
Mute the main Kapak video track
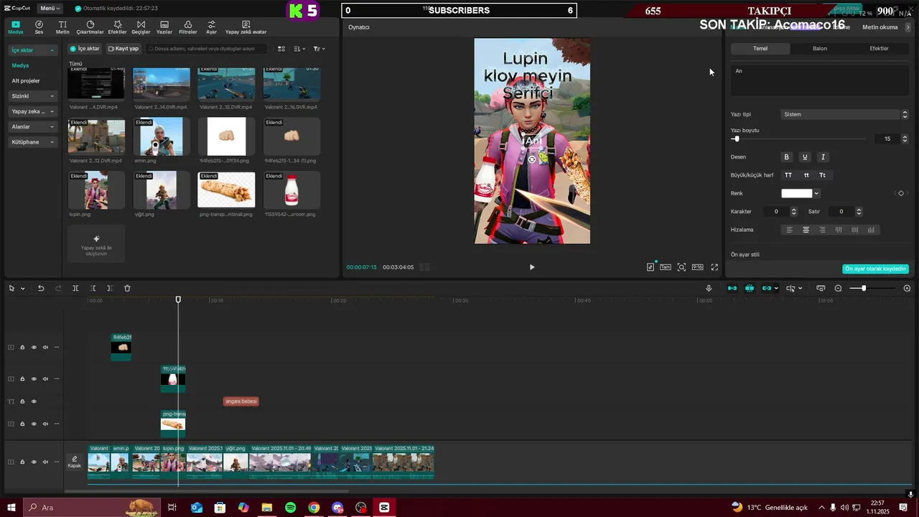coord(45,462)
